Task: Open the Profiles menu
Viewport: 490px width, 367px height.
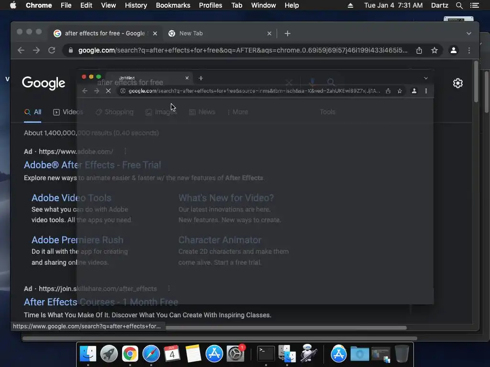Action: click(211, 5)
